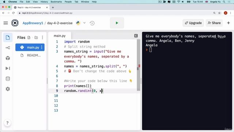Click AppBrewery1 profile link
The width and height of the screenshot is (234, 132).
coord(33,23)
